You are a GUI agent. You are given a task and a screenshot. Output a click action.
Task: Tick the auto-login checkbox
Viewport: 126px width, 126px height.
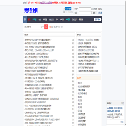92,9
